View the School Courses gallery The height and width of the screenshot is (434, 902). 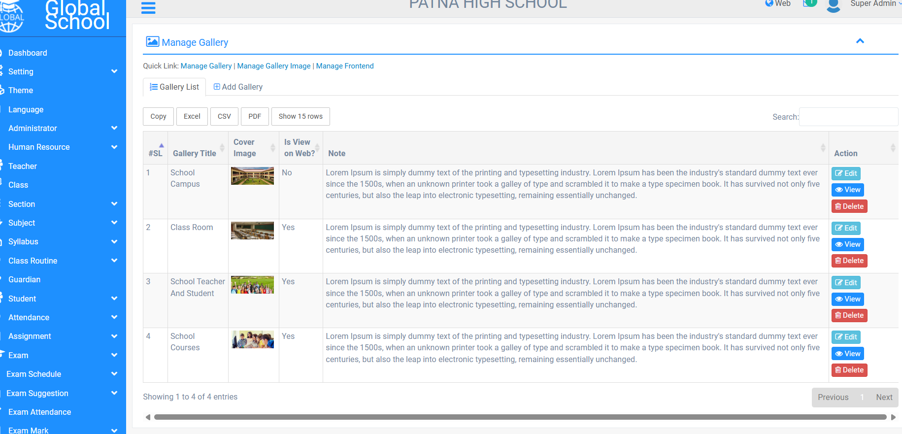848,354
